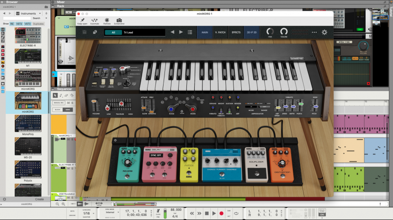Rewind the transport

[x=192, y=214]
